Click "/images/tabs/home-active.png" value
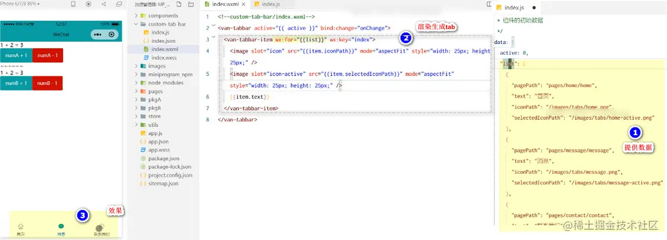The image size is (667, 240). click(x=611, y=118)
